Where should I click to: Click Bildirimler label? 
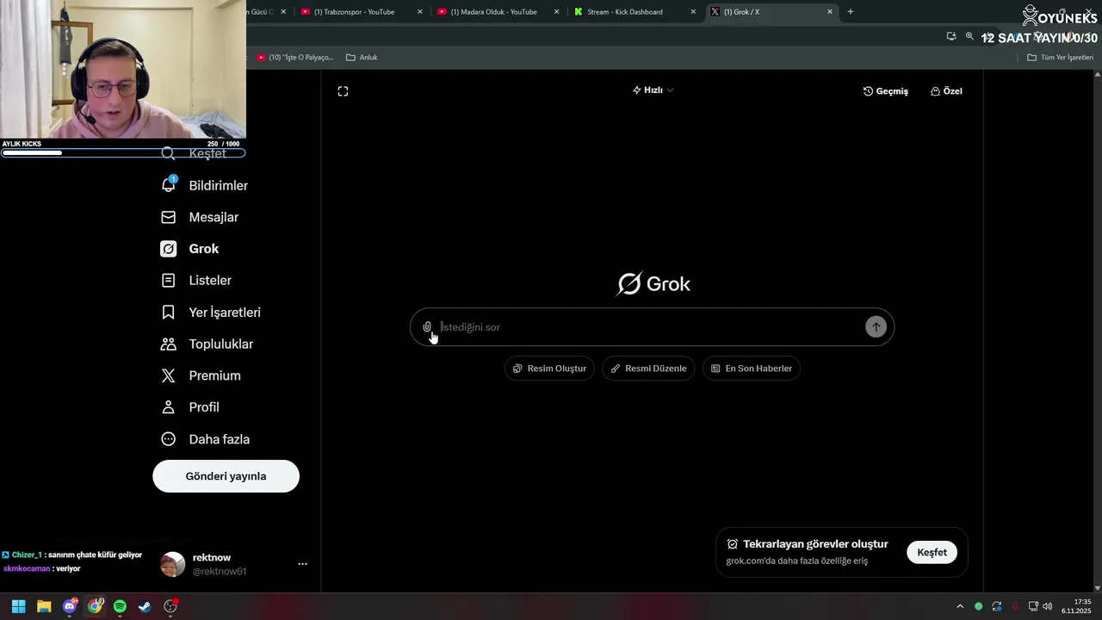(219, 186)
